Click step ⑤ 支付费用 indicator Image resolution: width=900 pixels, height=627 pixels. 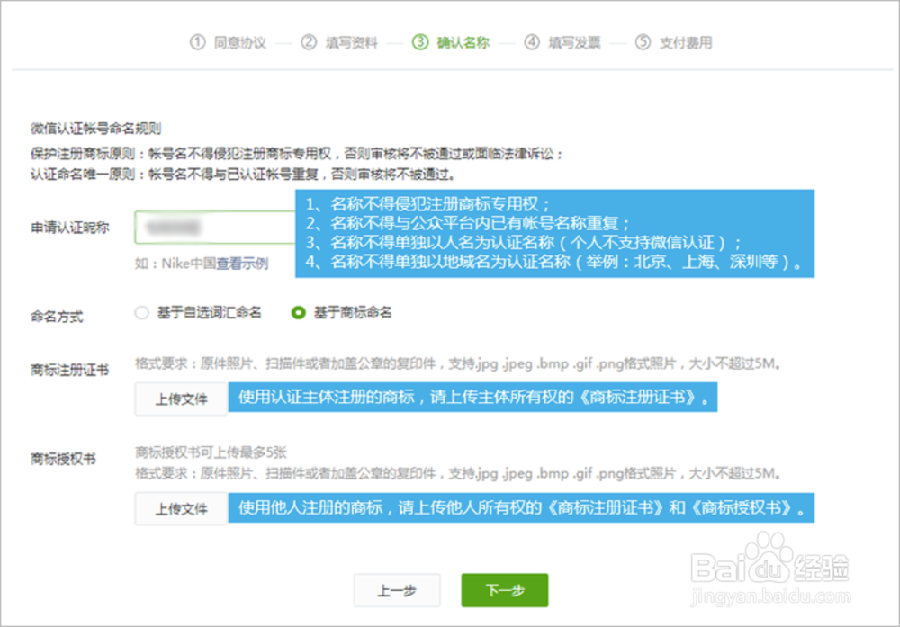tap(676, 42)
